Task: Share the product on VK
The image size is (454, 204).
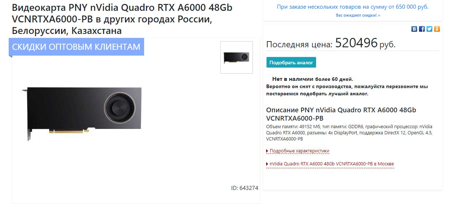Action: (414, 29)
